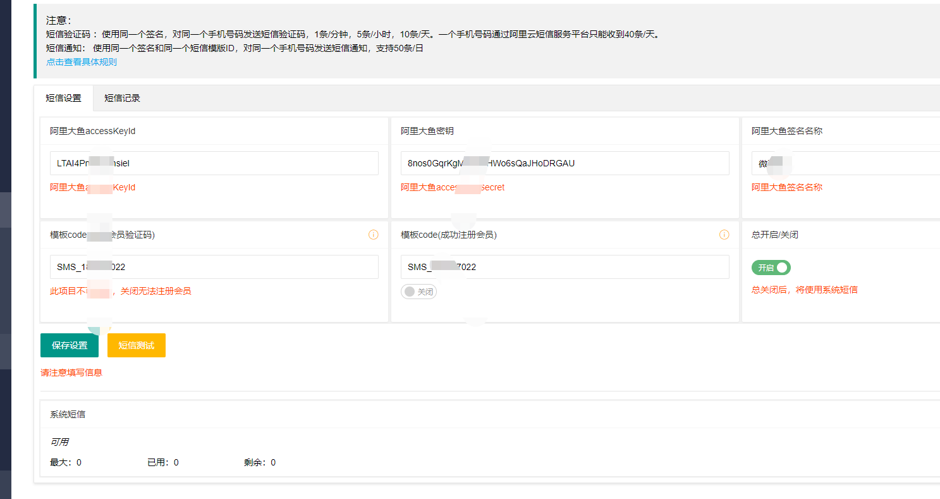This screenshot has height=499, width=940.
Task: Open the 短信记录 tab
Action: [122, 98]
